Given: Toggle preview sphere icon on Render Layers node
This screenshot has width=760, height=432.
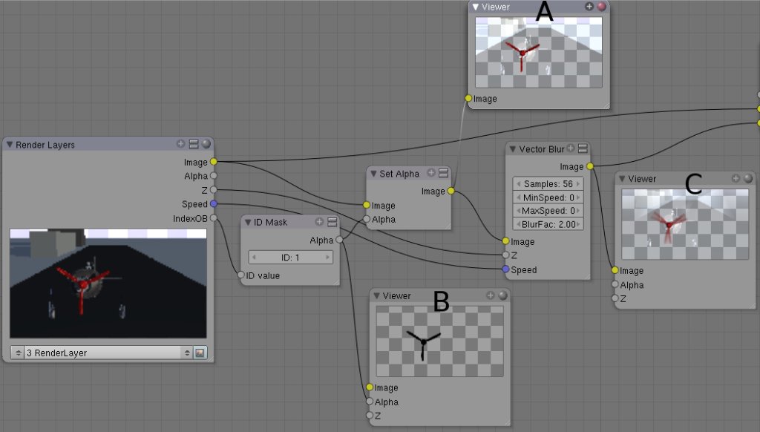Looking at the screenshot, I should (206, 143).
